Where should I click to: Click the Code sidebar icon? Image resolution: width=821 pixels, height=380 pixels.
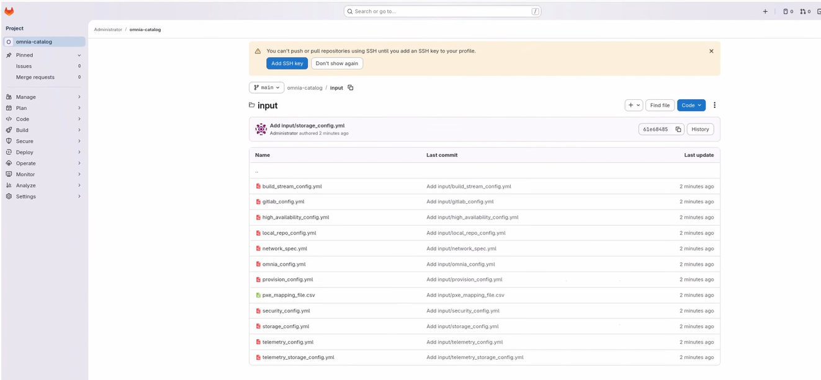coord(9,119)
